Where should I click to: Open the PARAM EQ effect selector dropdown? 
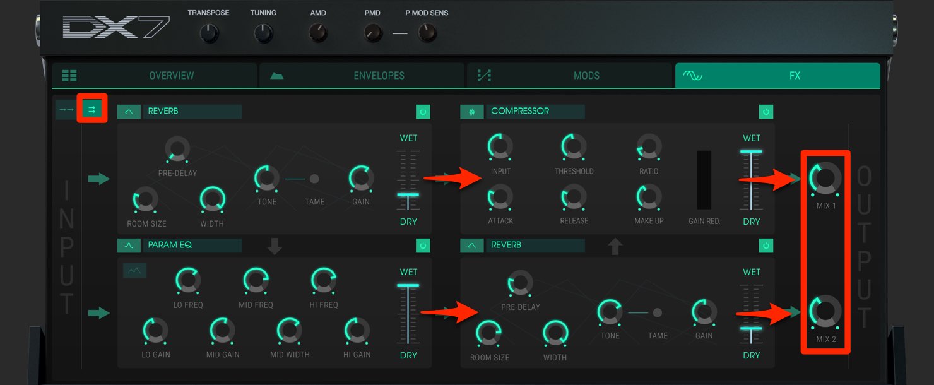pos(192,246)
